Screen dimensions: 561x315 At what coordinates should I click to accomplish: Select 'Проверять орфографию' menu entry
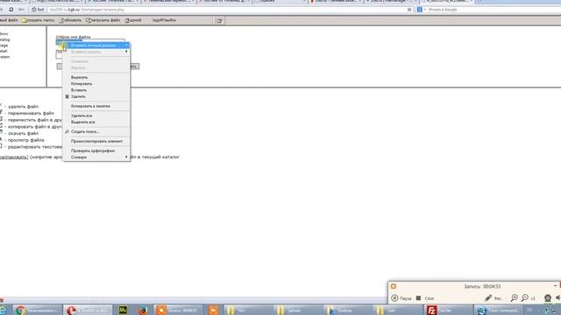96,151
